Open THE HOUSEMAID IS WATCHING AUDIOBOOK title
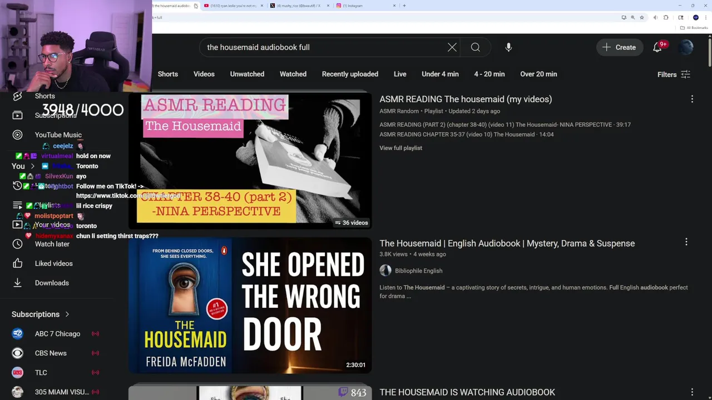 [x=467, y=392]
